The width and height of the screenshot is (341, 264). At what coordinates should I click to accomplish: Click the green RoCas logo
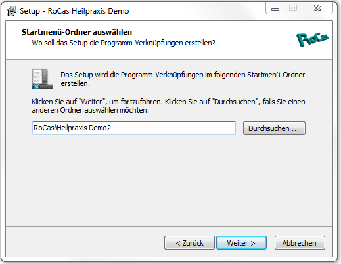pos(313,39)
